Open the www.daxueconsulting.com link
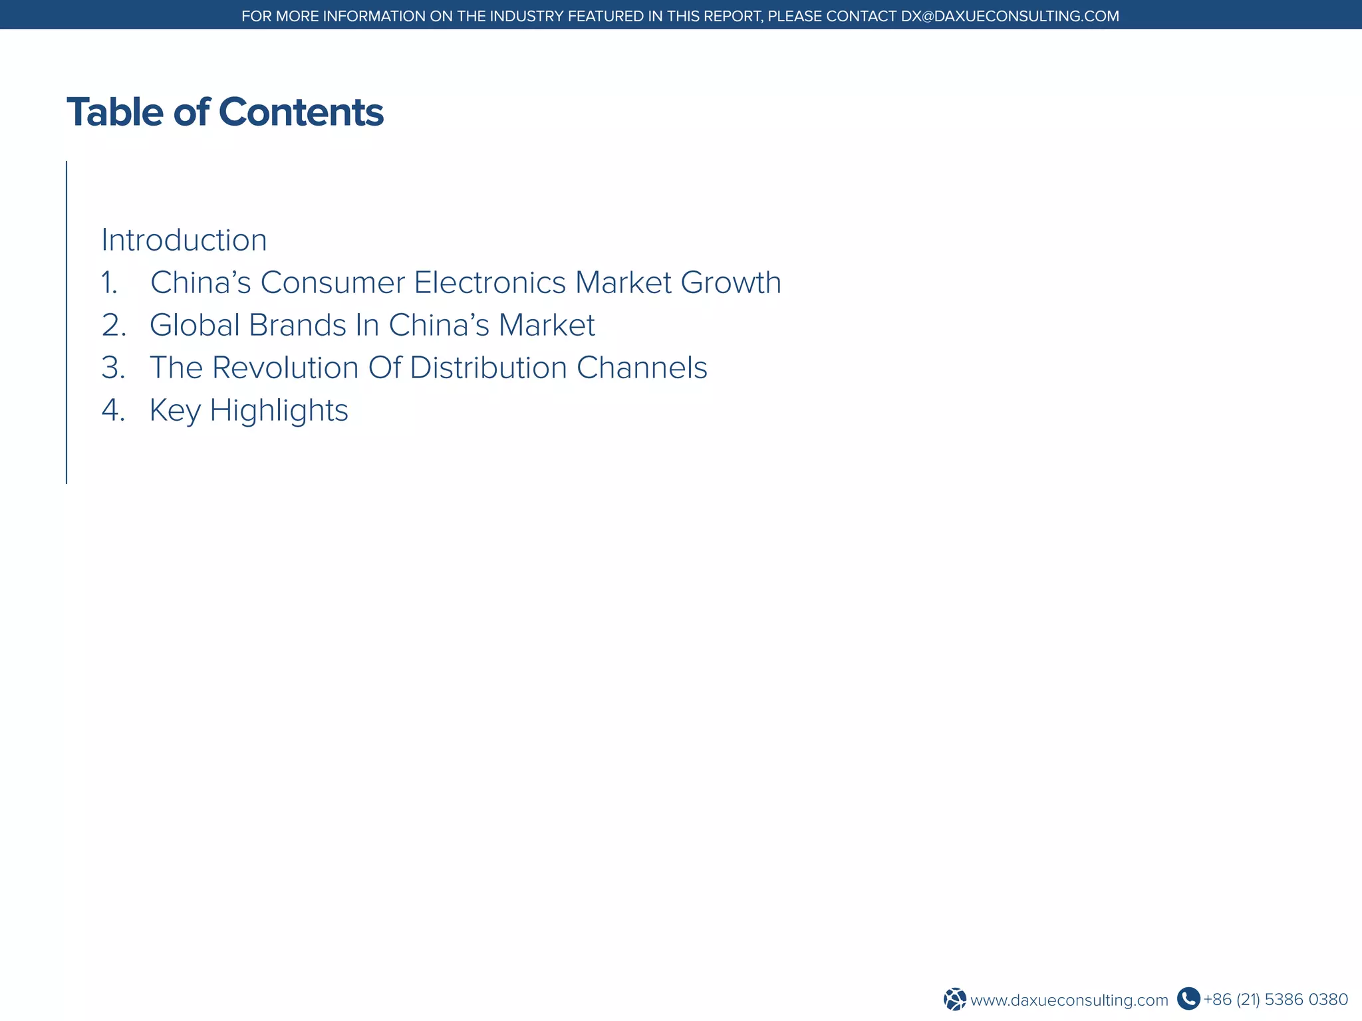The height and width of the screenshot is (1021, 1362). tap(1069, 1000)
